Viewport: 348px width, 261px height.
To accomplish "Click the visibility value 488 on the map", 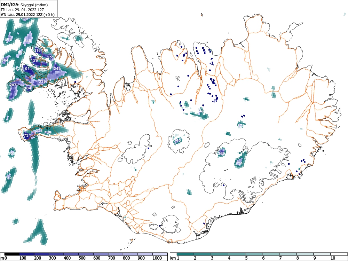I will tap(8, 40).
